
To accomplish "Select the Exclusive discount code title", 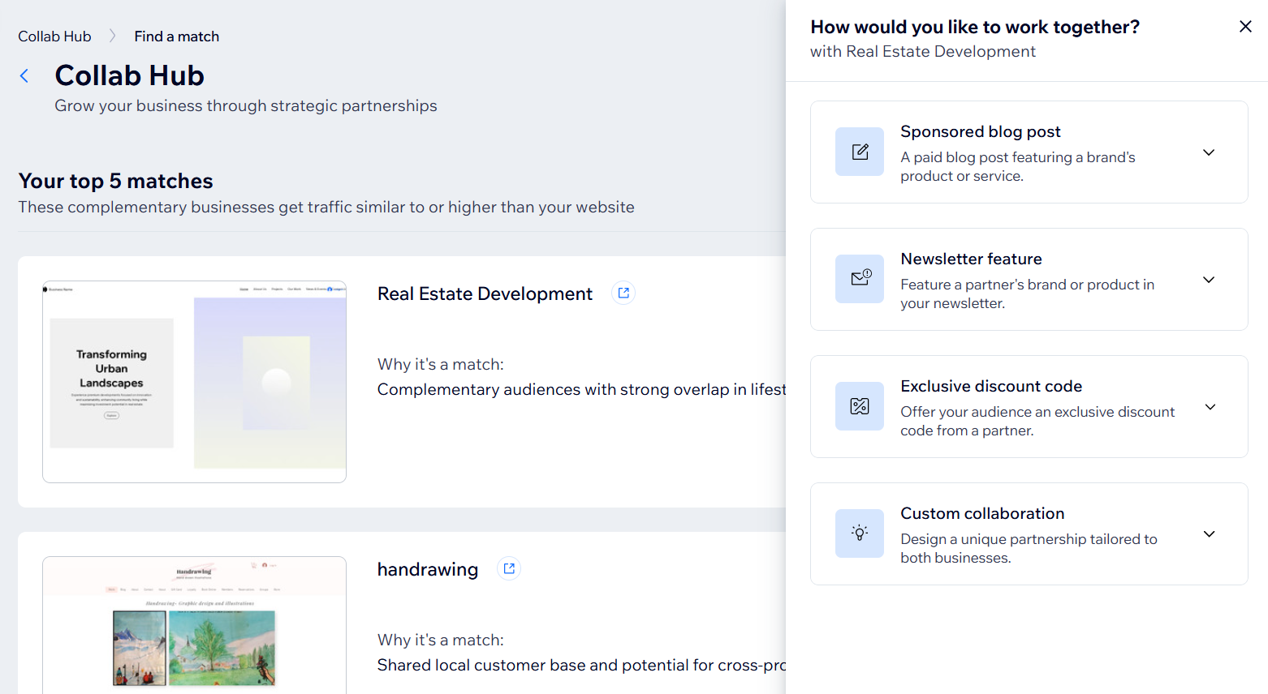I will [x=991, y=386].
